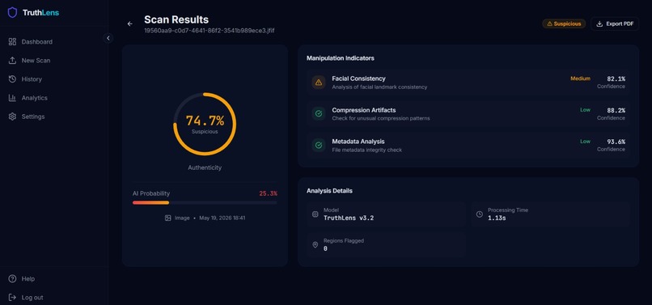Screen dimensions: 652x305
Task: Open the Dashboard menu item
Action: pyautogui.click(x=54, y=41)
